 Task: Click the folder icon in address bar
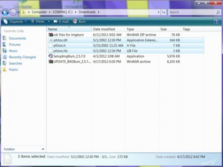click(24, 12)
